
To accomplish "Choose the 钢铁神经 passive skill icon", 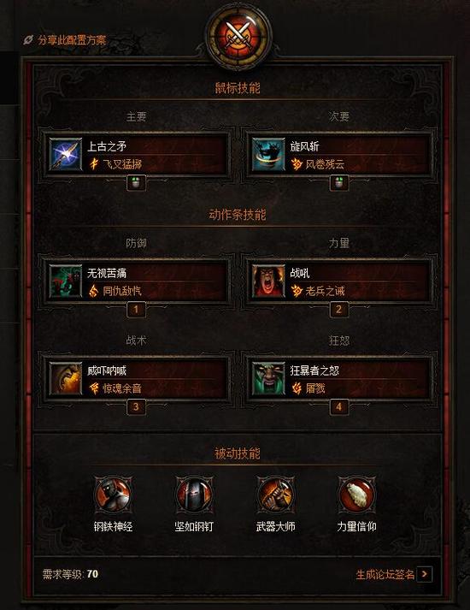I will point(113,495).
